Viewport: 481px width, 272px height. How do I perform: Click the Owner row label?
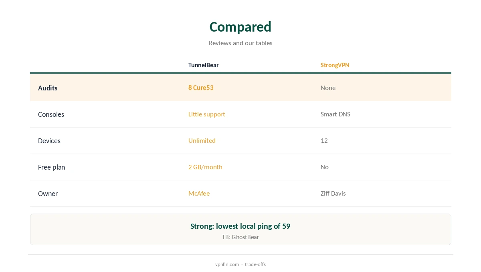coord(48,194)
